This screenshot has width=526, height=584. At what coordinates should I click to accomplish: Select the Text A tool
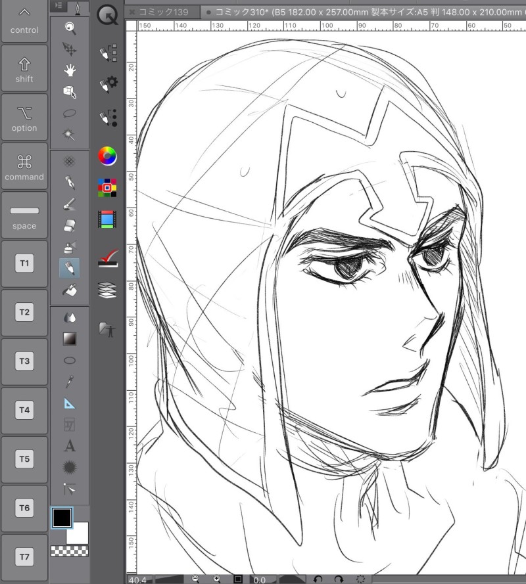coord(70,445)
